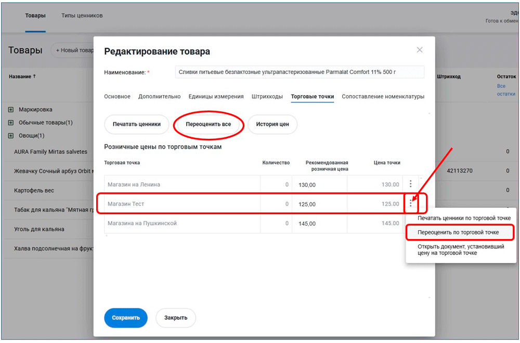Click recommended price field 145,00
The image size is (520, 343).
[319, 223]
